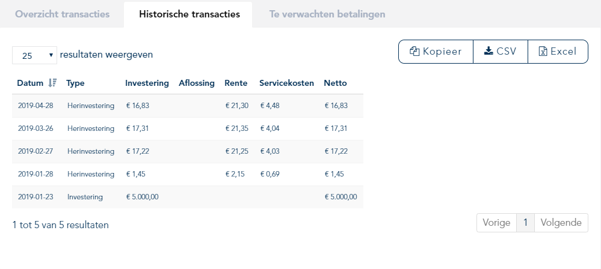Sort by Investering column header

[147, 83]
